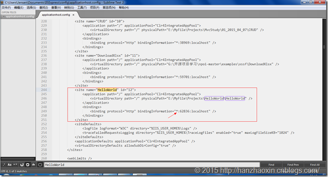Click the UTF-8, 1 of 3 matches status text

click(14, 171)
